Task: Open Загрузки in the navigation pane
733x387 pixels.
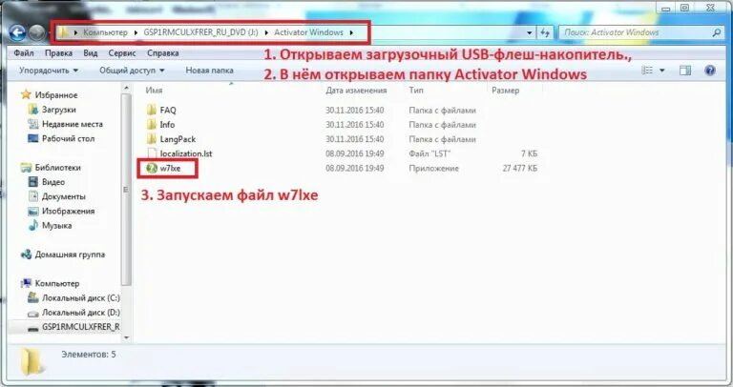Action: point(52,110)
